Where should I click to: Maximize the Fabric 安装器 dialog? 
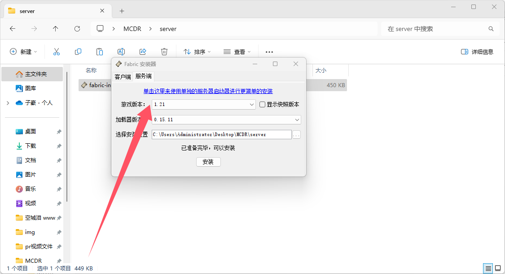(275, 64)
